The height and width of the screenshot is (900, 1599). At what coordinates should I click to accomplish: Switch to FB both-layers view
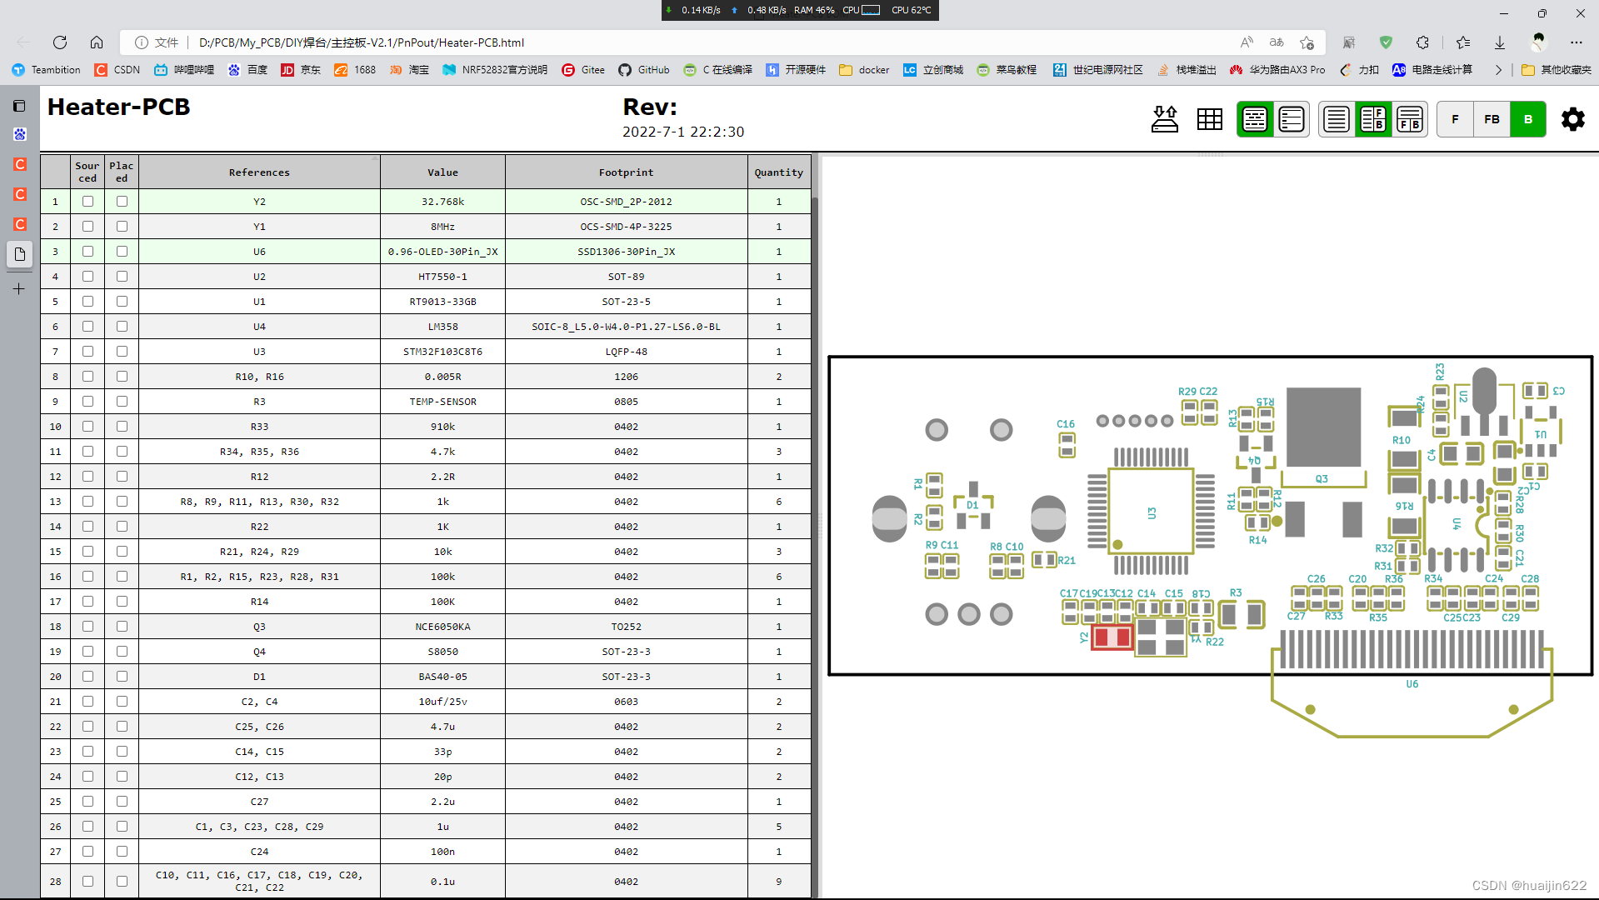click(1492, 119)
